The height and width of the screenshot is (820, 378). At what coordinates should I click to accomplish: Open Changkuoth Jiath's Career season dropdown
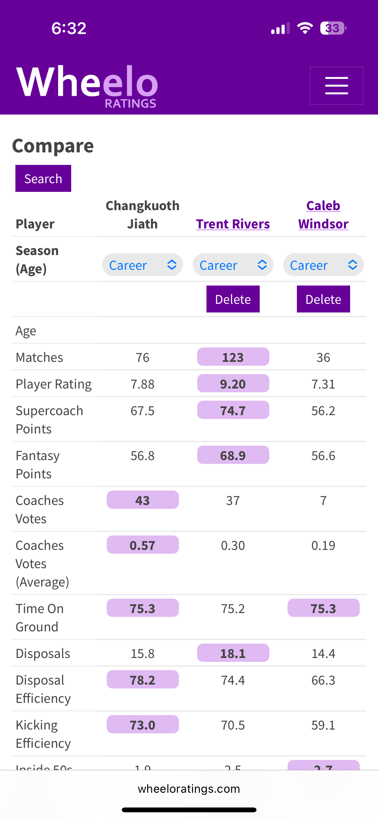click(x=142, y=265)
